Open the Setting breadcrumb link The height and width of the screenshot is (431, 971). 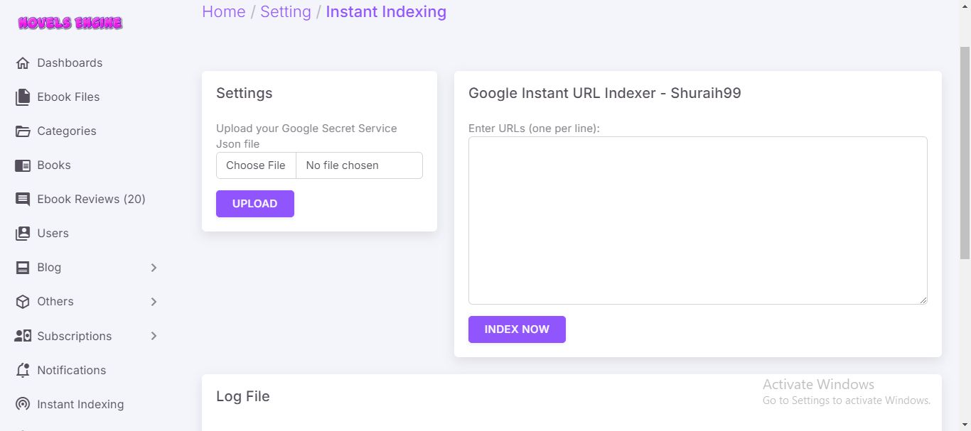click(x=285, y=12)
